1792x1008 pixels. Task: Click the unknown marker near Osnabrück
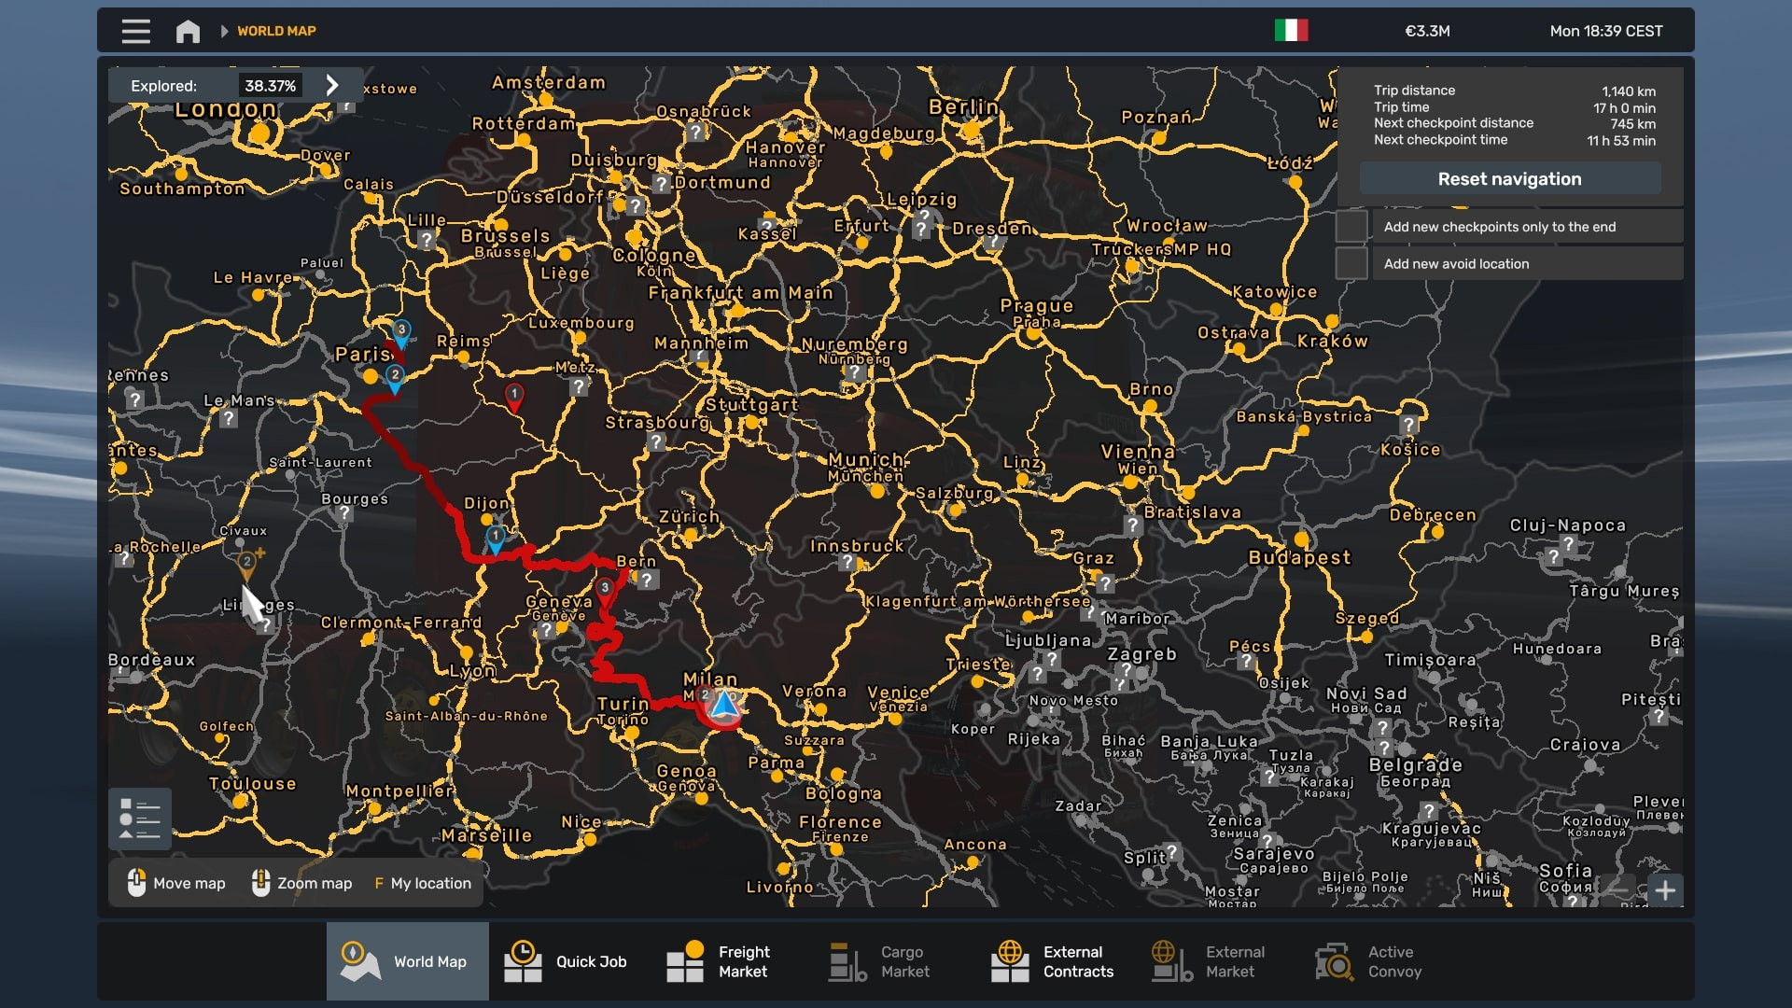[695, 133]
